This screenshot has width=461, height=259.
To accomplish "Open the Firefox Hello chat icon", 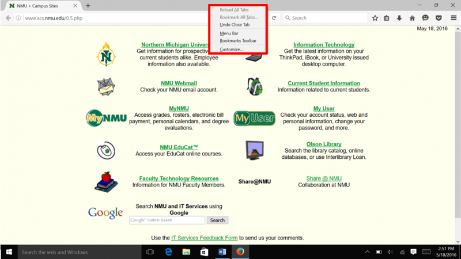I will click(425, 18).
